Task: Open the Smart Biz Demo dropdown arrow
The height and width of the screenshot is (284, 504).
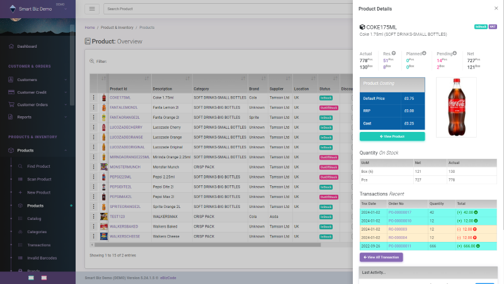Action: 66,9
